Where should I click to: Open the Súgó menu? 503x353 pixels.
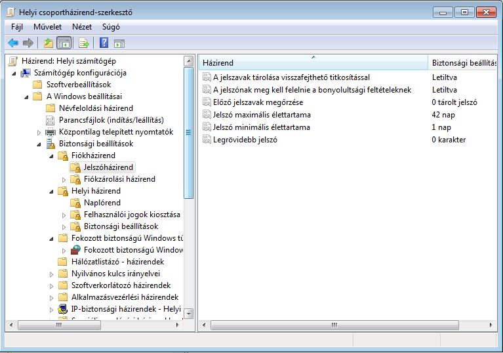point(111,27)
